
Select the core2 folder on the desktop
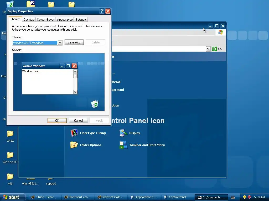pos(10,136)
